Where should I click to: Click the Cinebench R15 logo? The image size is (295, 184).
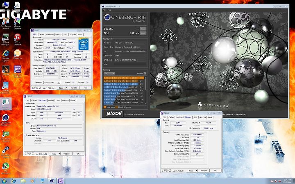coord(125,18)
